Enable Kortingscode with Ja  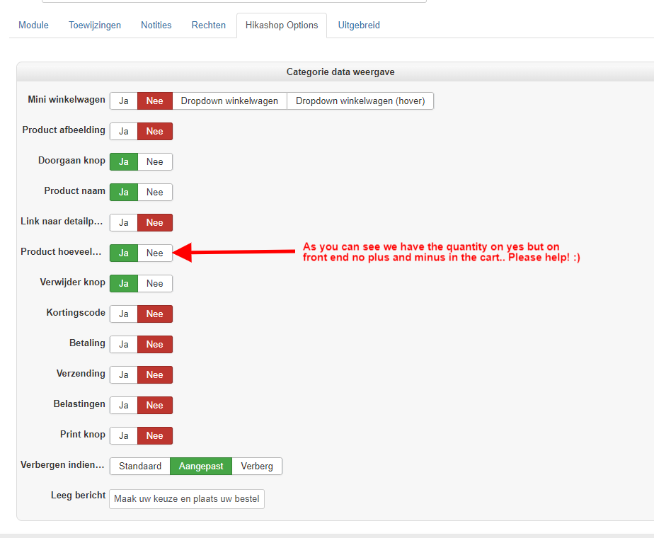(124, 314)
